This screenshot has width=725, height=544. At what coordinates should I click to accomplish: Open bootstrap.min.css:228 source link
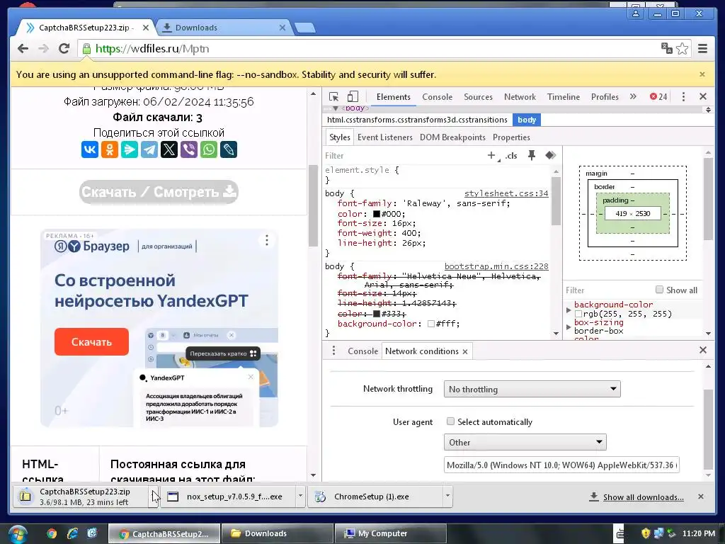[x=496, y=266]
